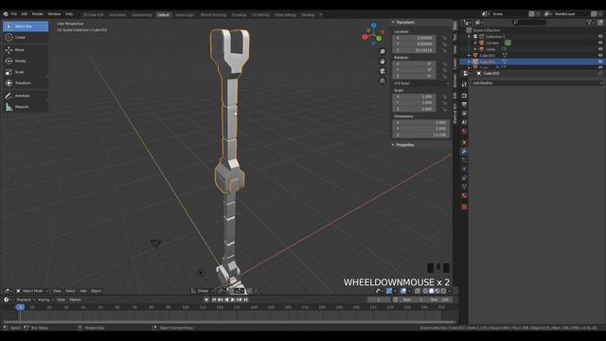Open the viewport Select menu

[70, 291]
